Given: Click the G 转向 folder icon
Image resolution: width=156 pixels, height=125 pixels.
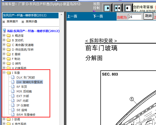Looking at the screenshot, I should click(x=9, y=63).
